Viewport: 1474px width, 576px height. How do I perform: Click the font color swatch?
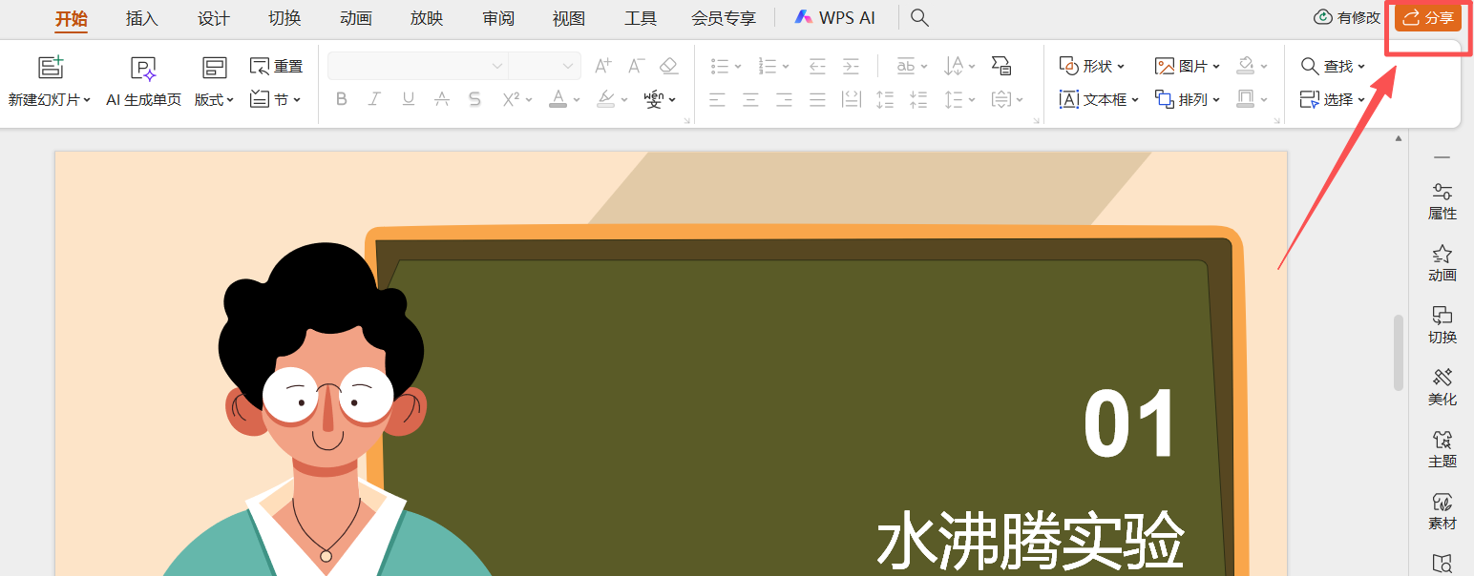tap(558, 98)
